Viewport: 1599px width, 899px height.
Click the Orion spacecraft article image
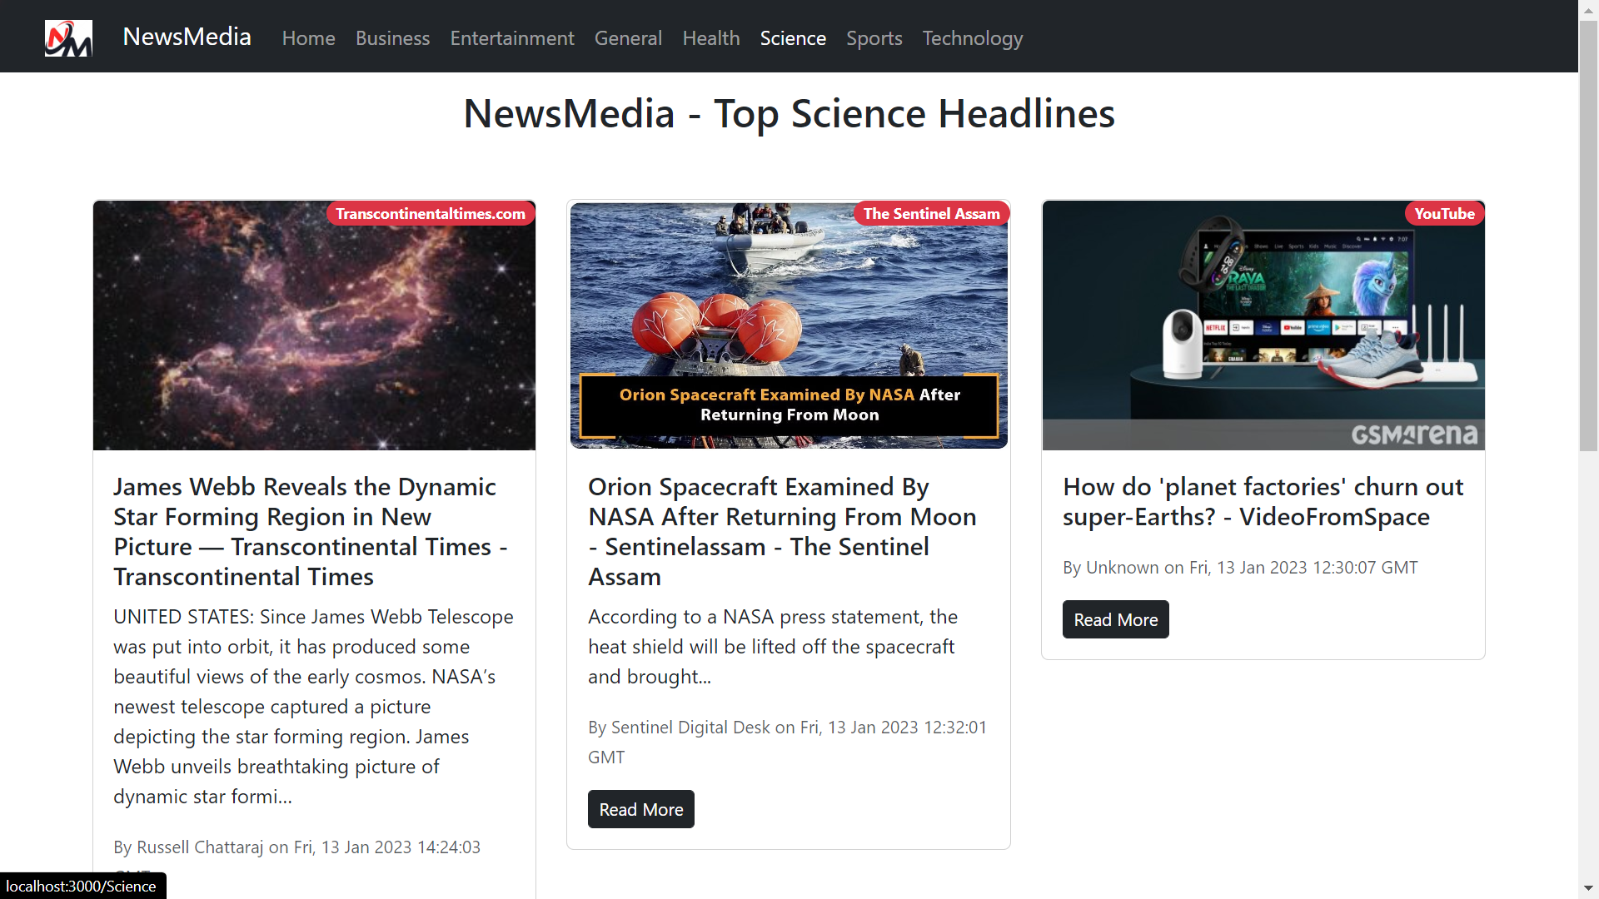[789, 325]
